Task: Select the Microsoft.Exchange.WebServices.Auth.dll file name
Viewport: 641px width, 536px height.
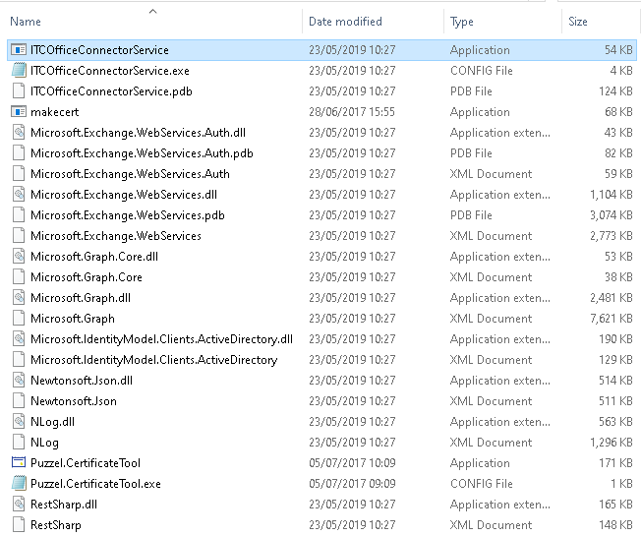Action: [138, 133]
